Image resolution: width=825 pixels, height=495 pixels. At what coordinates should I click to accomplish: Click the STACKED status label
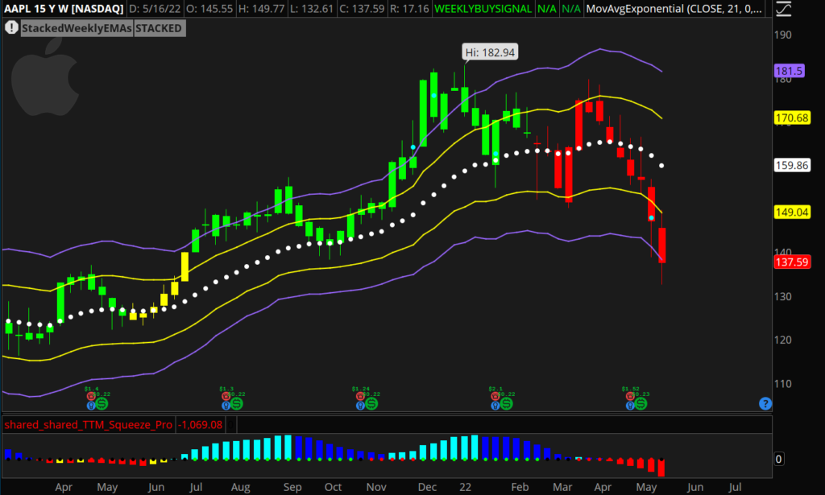point(159,28)
